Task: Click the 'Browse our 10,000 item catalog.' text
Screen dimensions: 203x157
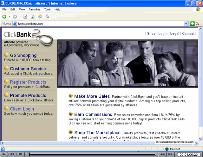Action: click(28, 60)
